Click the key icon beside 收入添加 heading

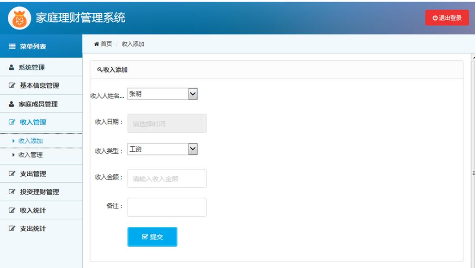(100, 70)
